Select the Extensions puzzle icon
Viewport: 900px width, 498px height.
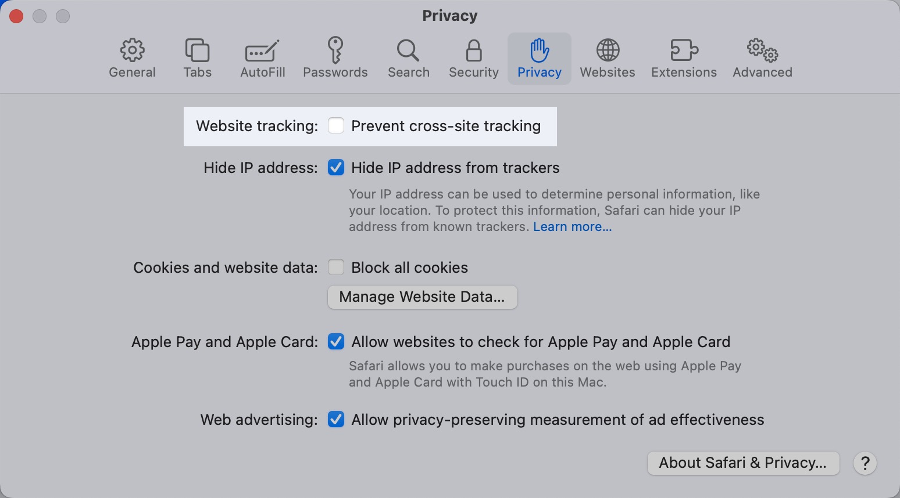point(683,58)
